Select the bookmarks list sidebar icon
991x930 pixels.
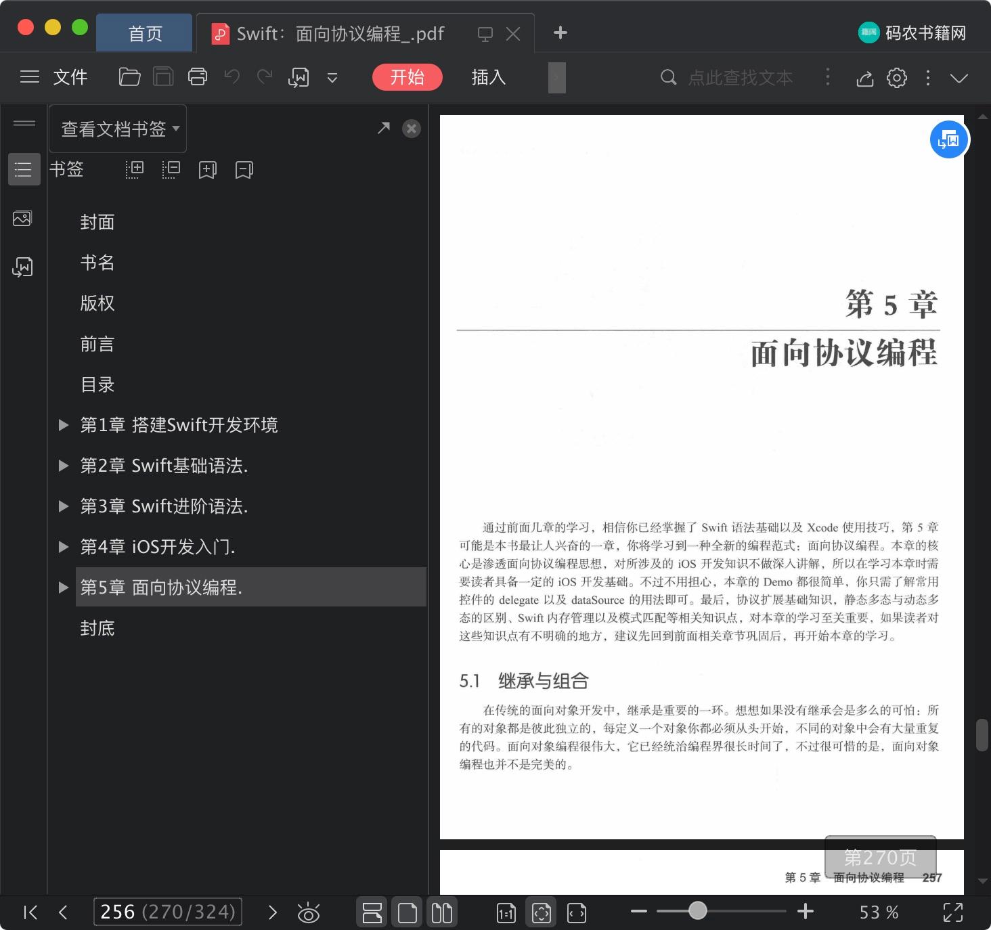tap(24, 169)
